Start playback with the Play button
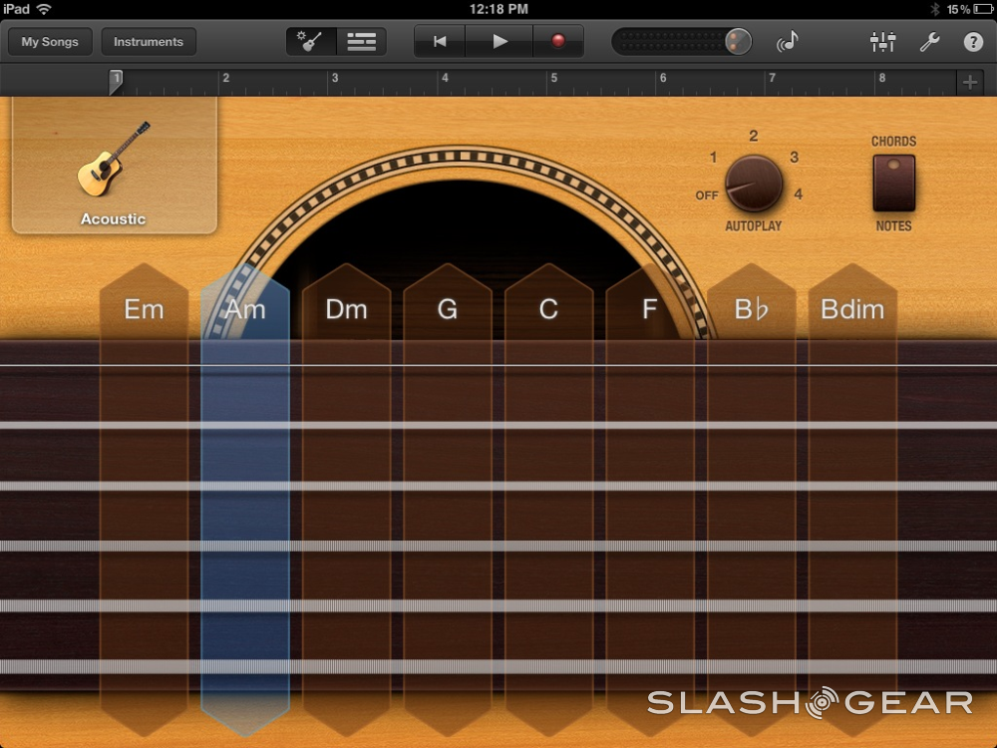997x748 pixels. tap(499, 42)
